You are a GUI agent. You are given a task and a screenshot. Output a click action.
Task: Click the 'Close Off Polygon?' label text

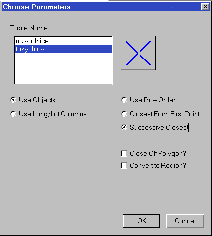158,153
